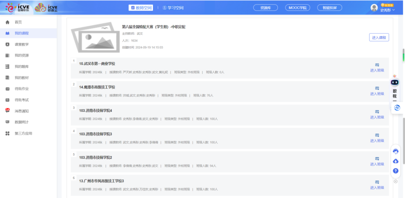This screenshot has width=405, height=198.
Task: Click the 课堂教学 play icon
Action: point(7,44)
